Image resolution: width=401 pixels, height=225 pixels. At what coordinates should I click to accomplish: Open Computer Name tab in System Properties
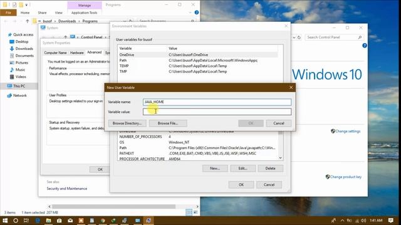click(55, 52)
